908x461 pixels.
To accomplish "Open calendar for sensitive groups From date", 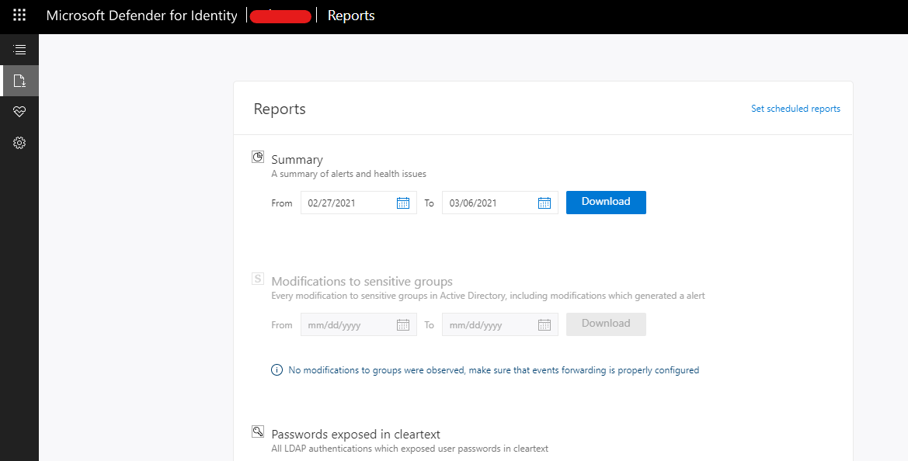I will click(x=403, y=325).
